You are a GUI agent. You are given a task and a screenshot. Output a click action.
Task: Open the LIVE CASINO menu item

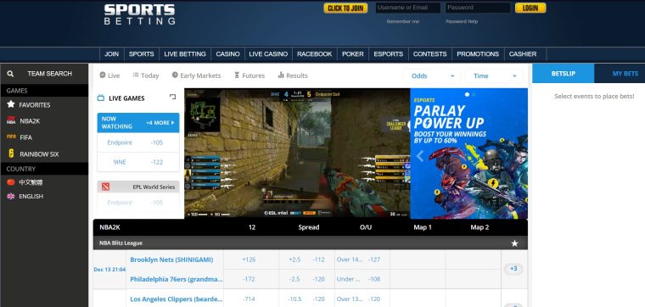[268, 54]
